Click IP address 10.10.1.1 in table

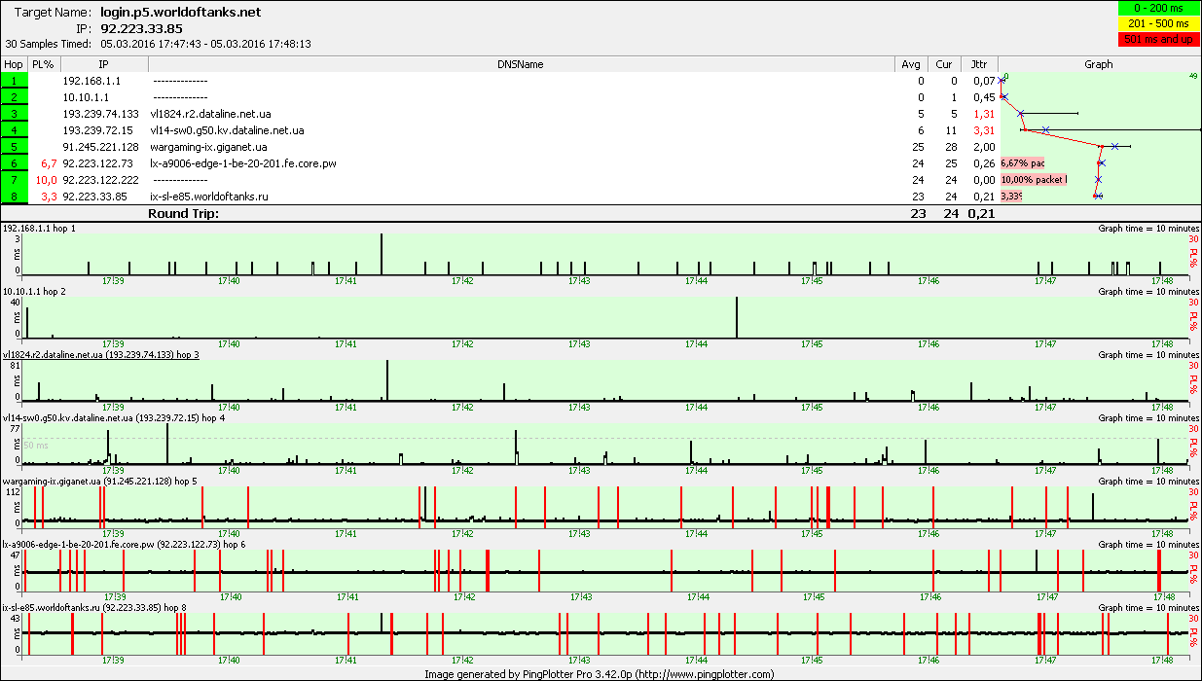pyautogui.click(x=86, y=97)
